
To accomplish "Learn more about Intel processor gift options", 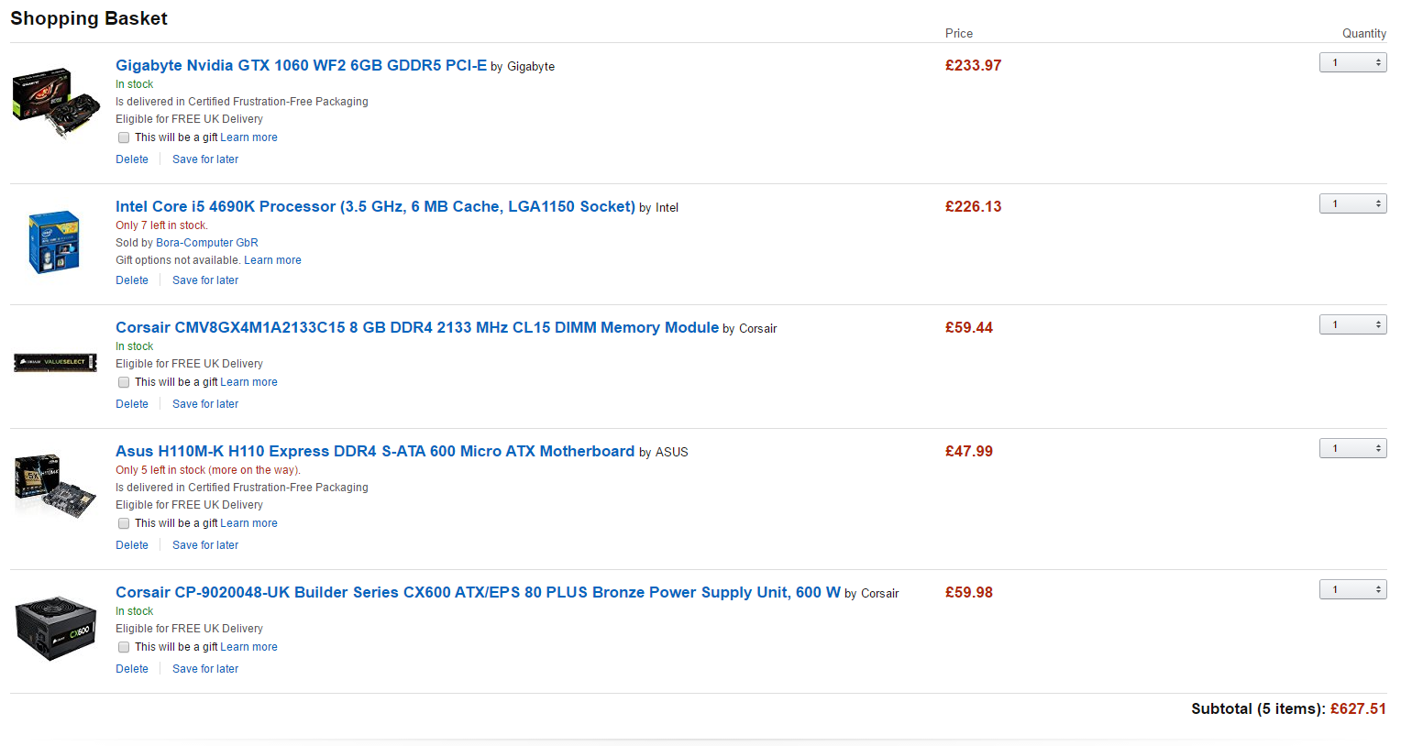I will [x=272, y=260].
